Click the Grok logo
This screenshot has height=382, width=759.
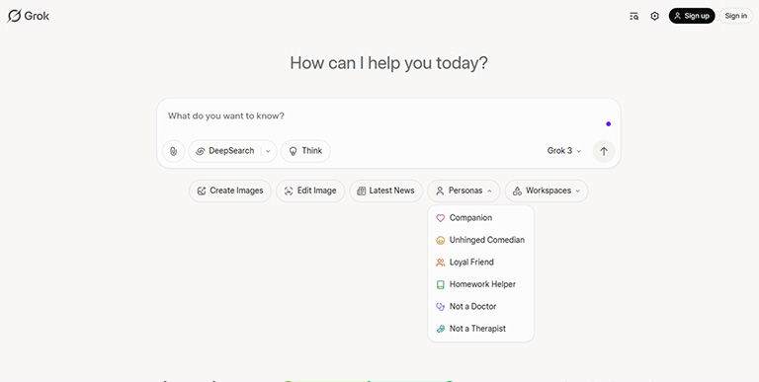(x=28, y=16)
